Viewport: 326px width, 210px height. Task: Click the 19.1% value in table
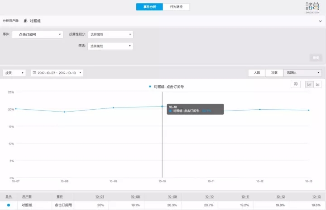pos(135,205)
